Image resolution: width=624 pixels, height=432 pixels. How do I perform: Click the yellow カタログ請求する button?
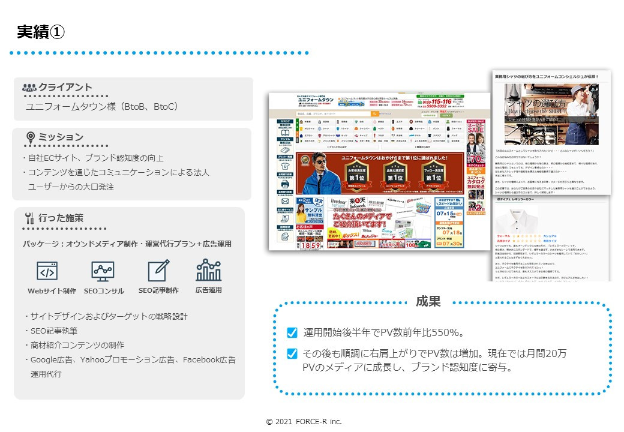click(476, 212)
